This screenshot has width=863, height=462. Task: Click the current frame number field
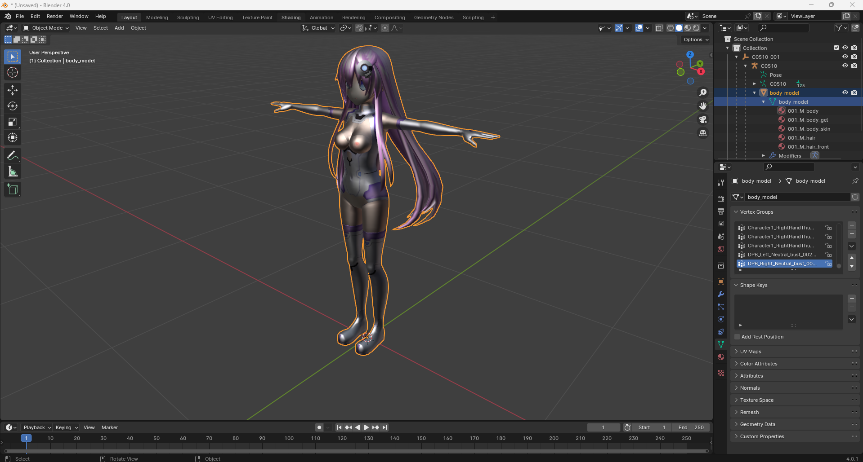point(604,427)
